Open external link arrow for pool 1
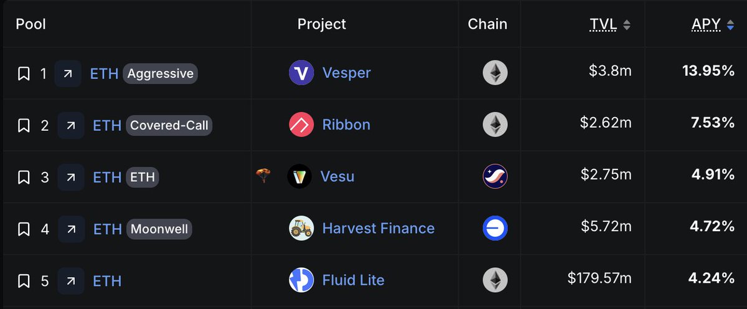 point(68,74)
